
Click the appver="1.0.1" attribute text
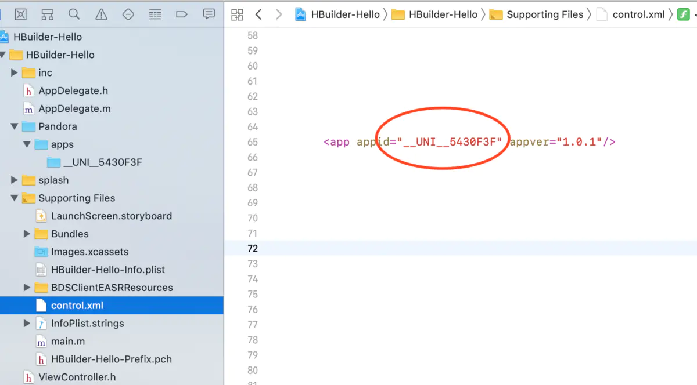coord(556,142)
